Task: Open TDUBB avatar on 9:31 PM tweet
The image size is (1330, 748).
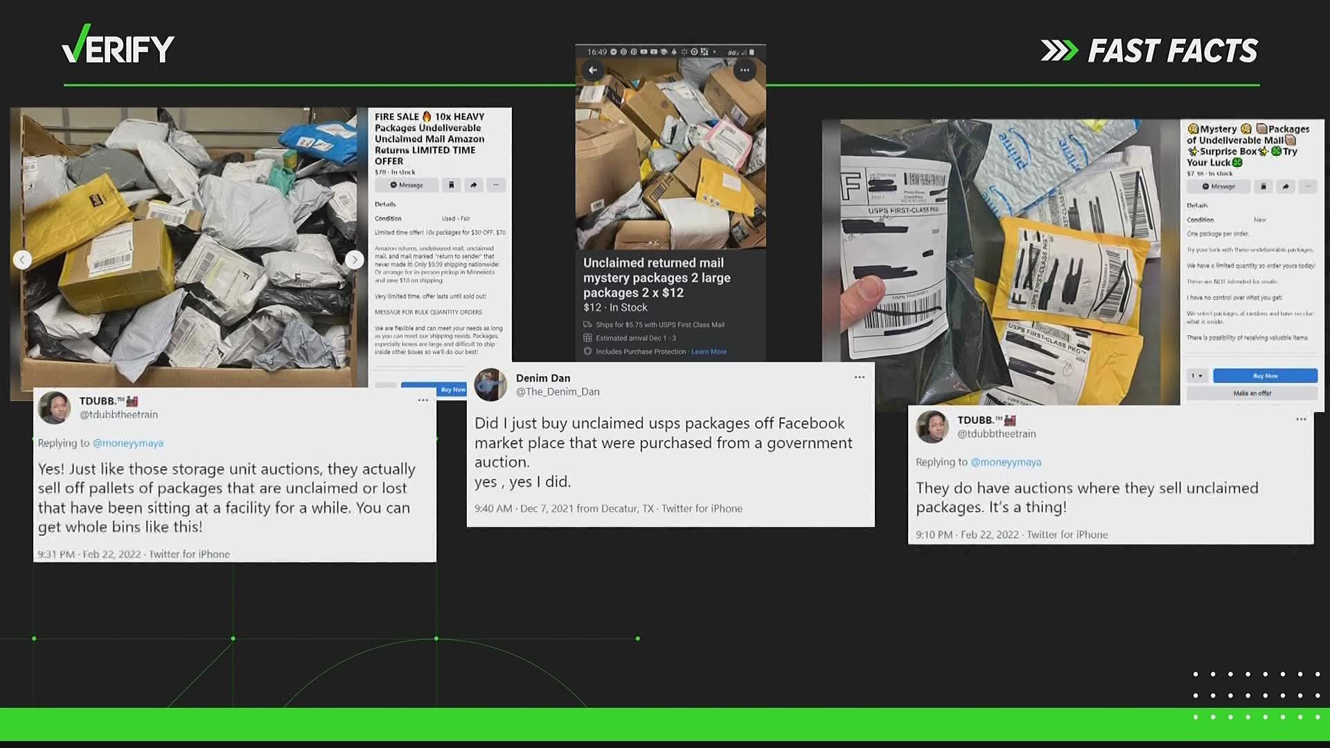Action: coord(54,408)
